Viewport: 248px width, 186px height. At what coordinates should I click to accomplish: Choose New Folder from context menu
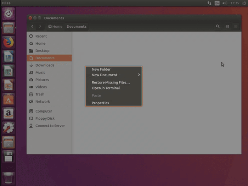(x=114, y=69)
